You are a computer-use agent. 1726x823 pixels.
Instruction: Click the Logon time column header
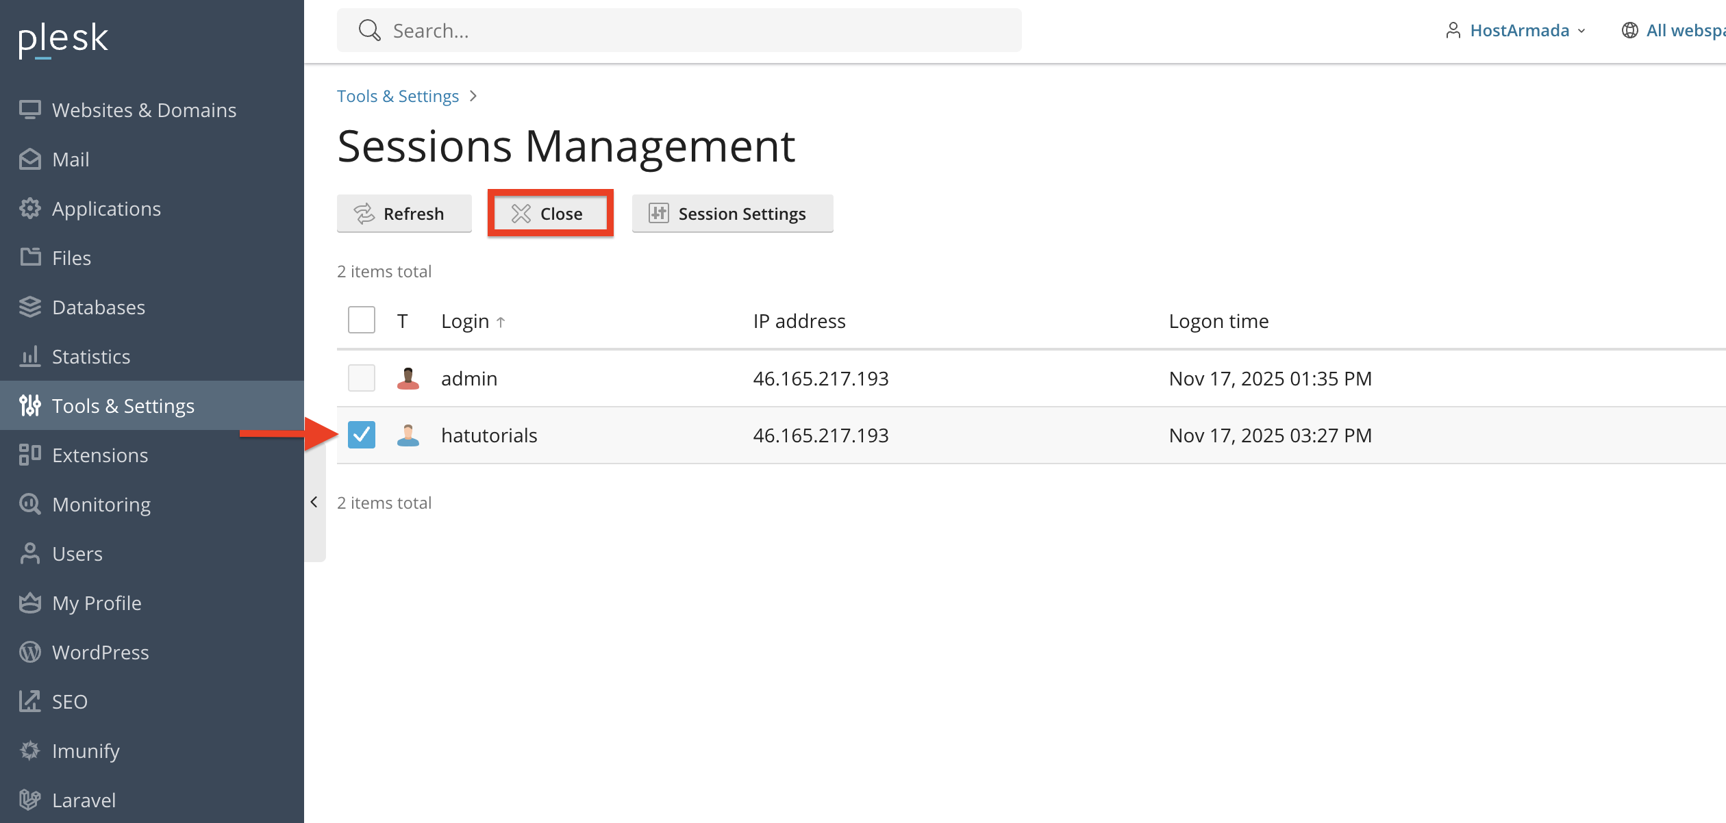pos(1219,321)
